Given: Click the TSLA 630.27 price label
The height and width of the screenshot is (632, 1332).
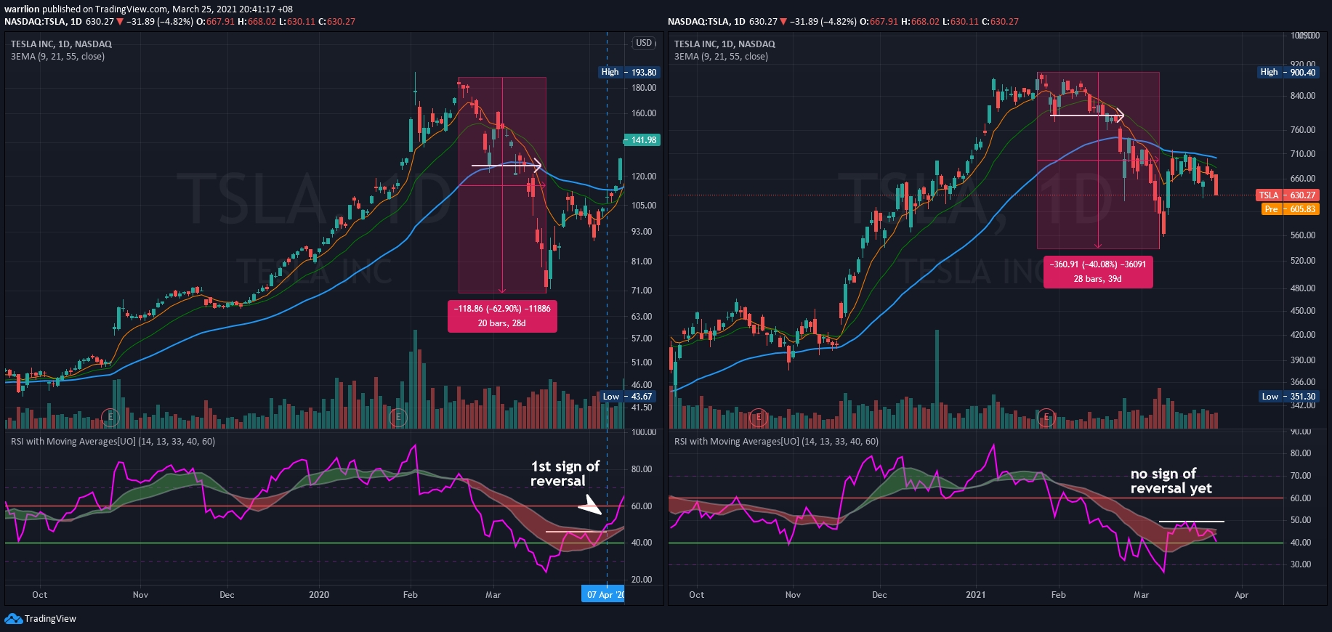Looking at the screenshot, I should [1287, 195].
